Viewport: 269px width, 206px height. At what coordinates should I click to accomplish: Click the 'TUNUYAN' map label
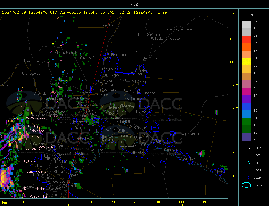pos(70,186)
